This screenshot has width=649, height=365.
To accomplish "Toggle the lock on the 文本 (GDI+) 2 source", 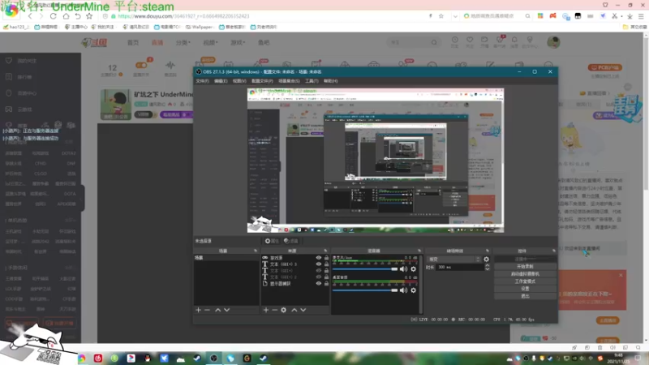I will (x=327, y=277).
